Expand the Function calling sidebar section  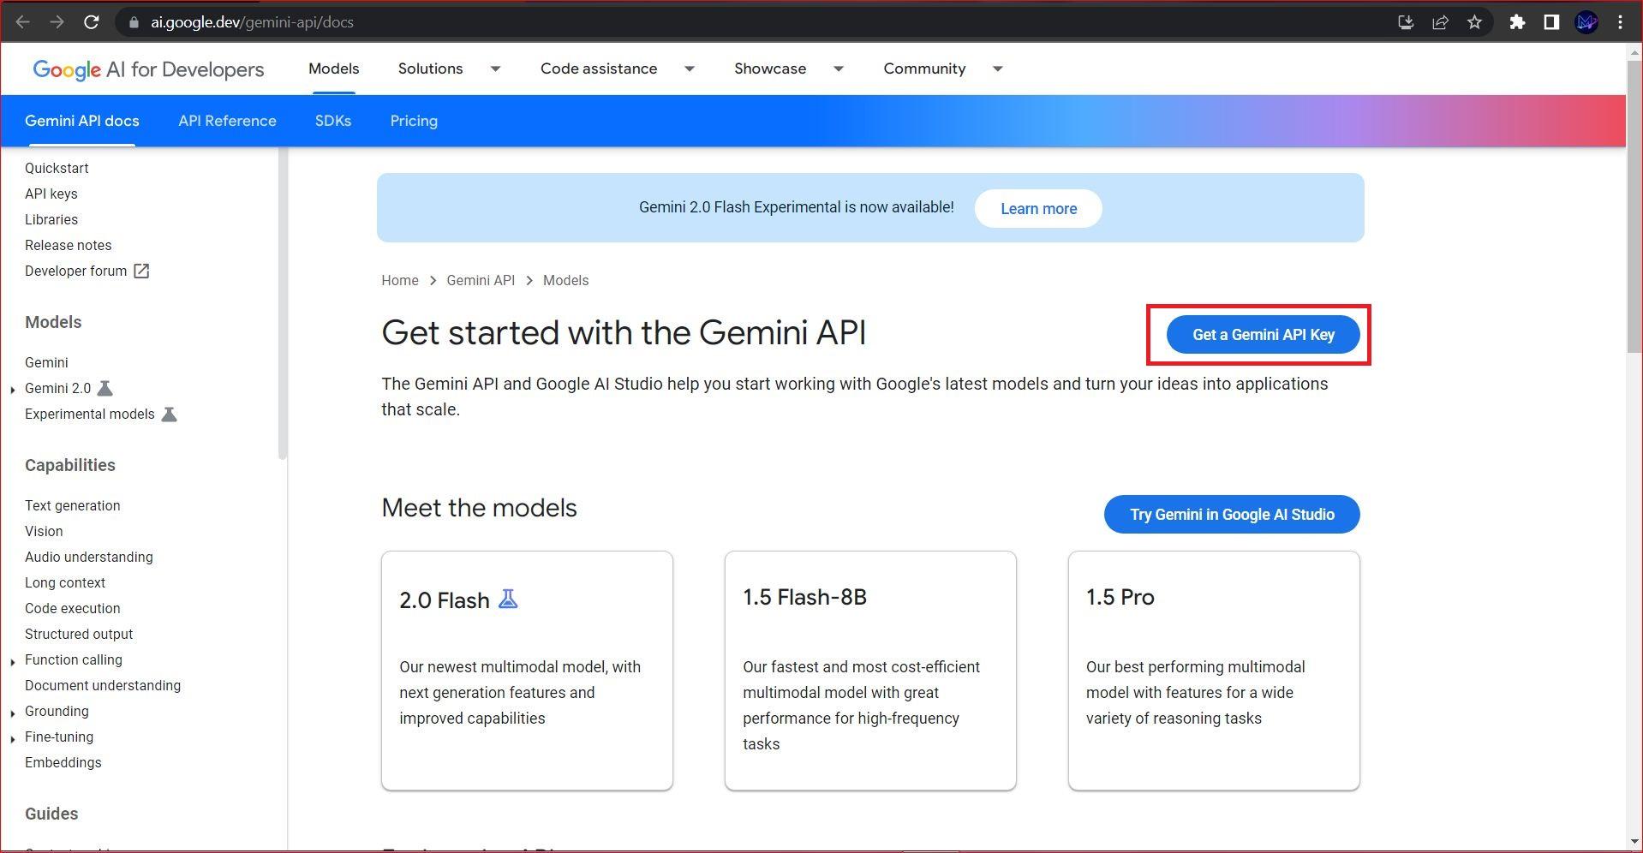click(13, 661)
